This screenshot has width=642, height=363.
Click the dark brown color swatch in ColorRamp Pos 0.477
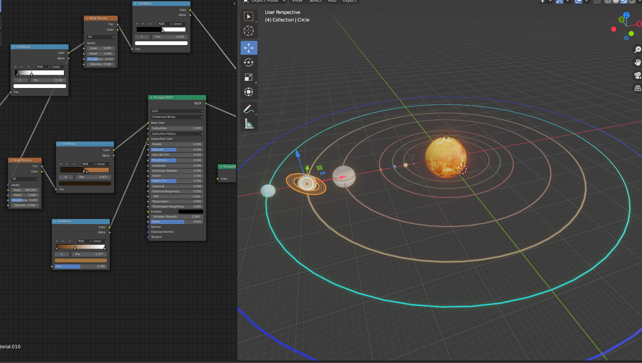(85, 183)
